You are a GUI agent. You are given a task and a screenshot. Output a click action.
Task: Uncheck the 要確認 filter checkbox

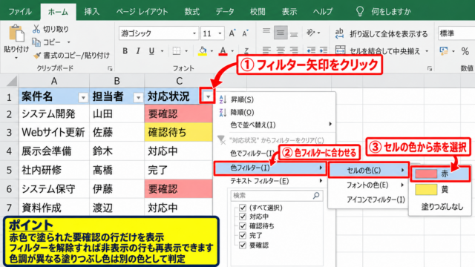coord(243,245)
